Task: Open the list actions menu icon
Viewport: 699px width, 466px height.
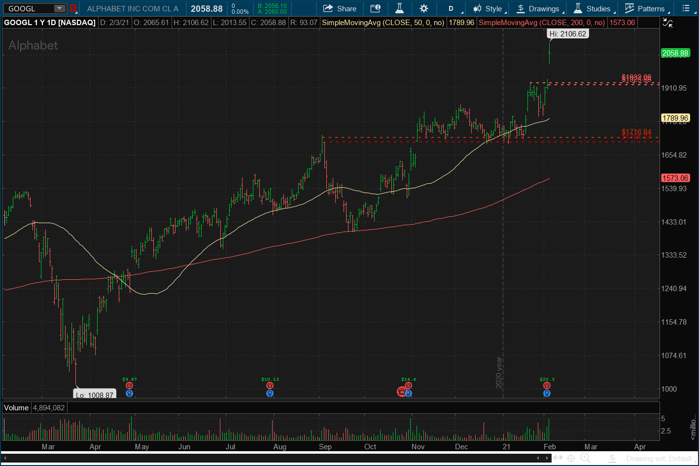Action: point(686,8)
